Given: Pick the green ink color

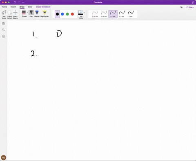Looking at the screenshot, I should 67,14.
